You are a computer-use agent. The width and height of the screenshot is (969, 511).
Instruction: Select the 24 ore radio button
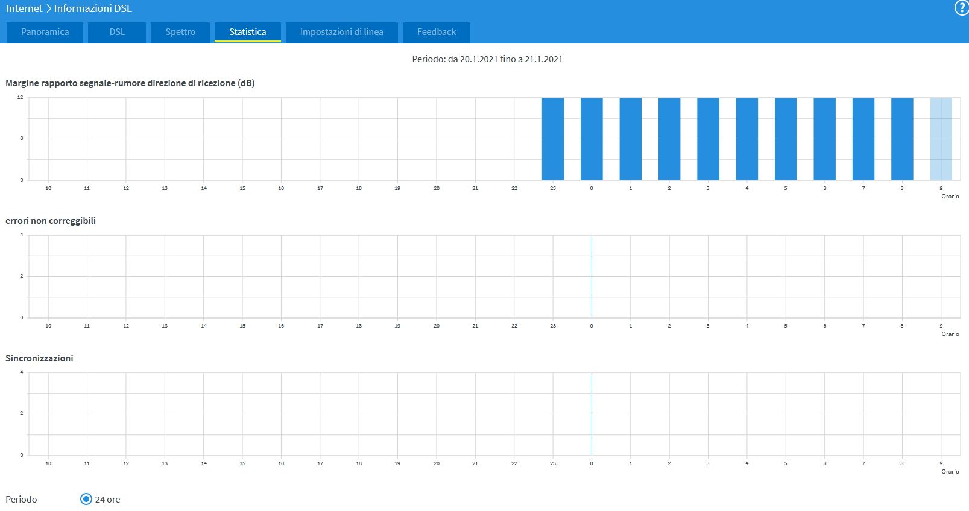(86, 499)
